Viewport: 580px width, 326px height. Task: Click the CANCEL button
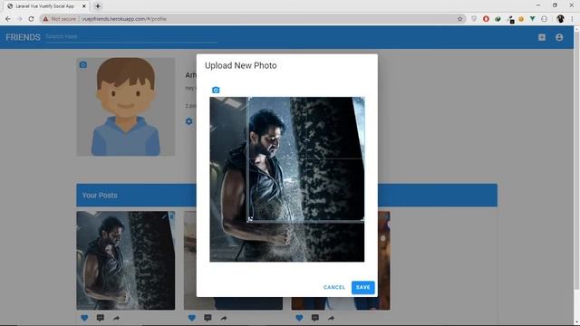tap(334, 287)
